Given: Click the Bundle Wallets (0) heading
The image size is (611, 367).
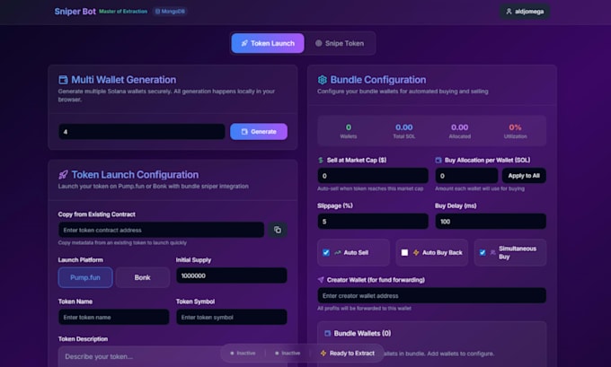Looking at the screenshot, I should coord(362,333).
